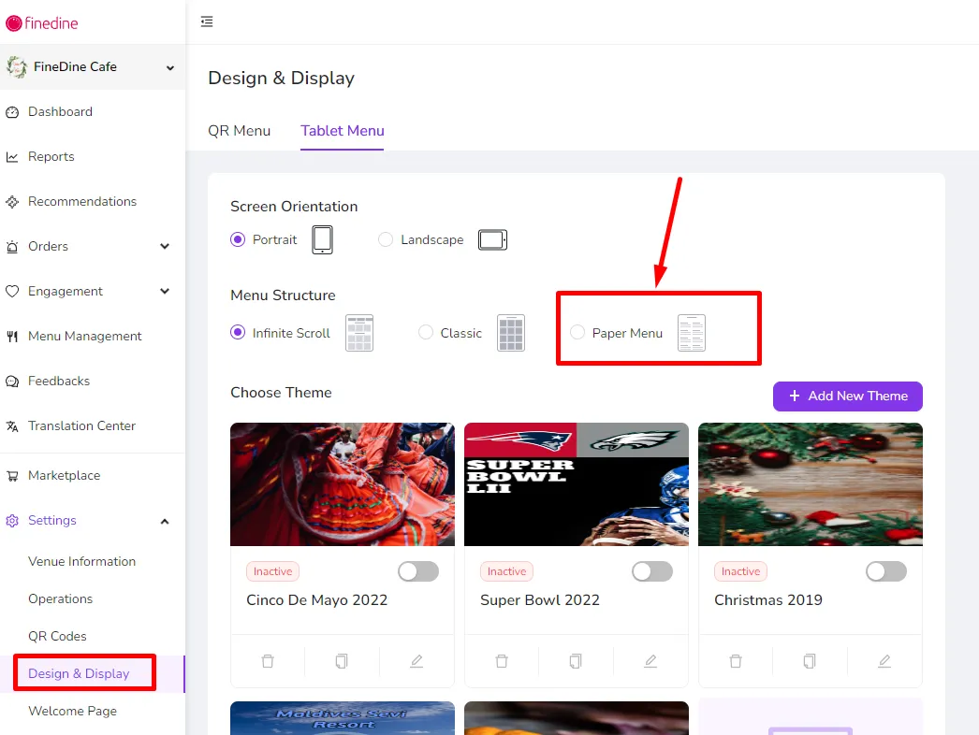Edit the Christmas 2019 theme
The width and height of the screenshot is (979, 735).
(884, 661)
